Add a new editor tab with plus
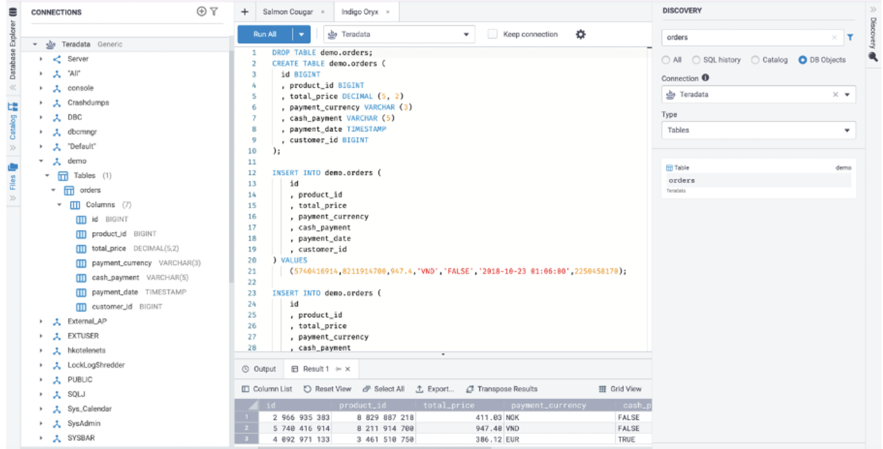This screenshot has height=449, width=883. (245, 12)
